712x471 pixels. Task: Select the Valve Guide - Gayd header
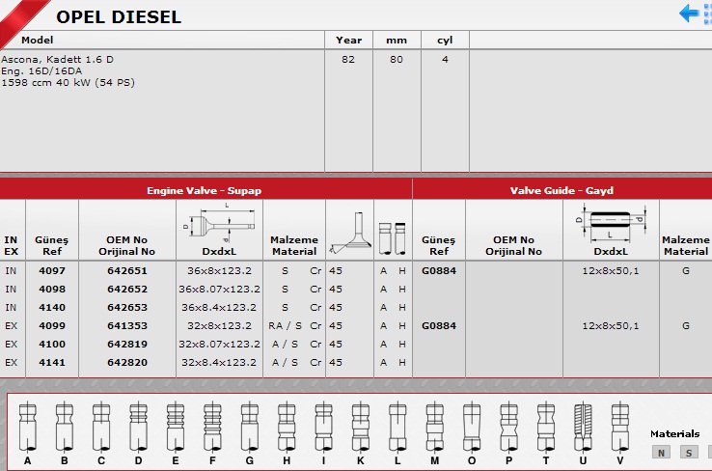pyautogui.click(x=561, y=190)
